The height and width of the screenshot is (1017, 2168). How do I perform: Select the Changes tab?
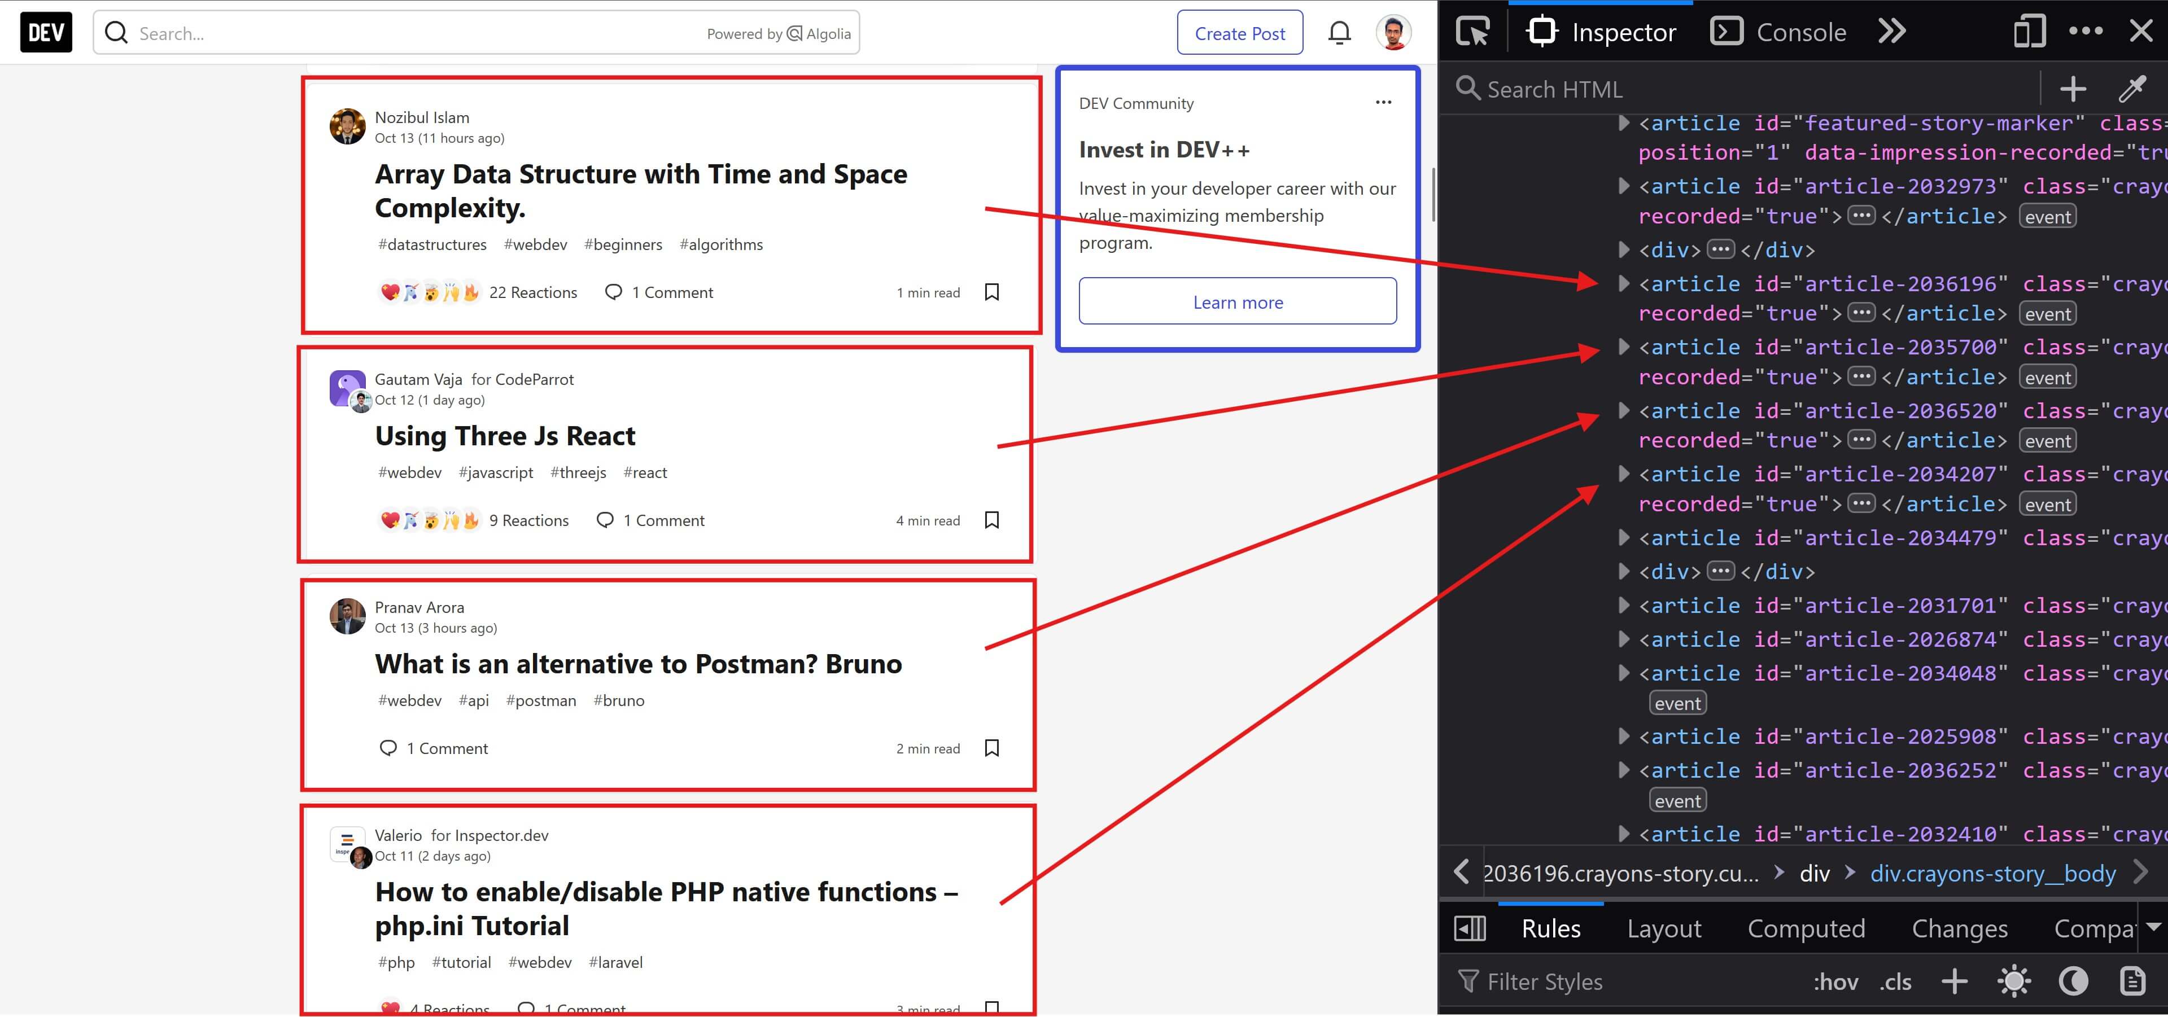[1959, 928]
